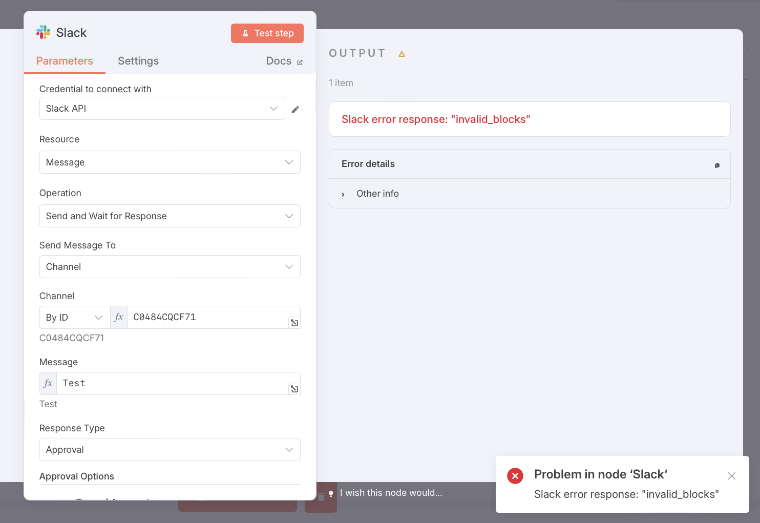Open the By ID channel mode dropdown
Image resolution: width=760 pixels, height=523 pixels.
75,318
